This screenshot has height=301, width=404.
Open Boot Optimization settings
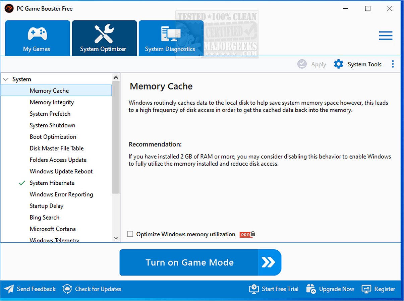click(x=53, y=137)
